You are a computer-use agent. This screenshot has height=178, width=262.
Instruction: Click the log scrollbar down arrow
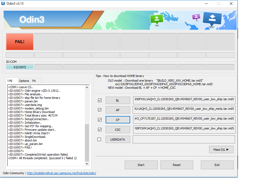[87, 164]
